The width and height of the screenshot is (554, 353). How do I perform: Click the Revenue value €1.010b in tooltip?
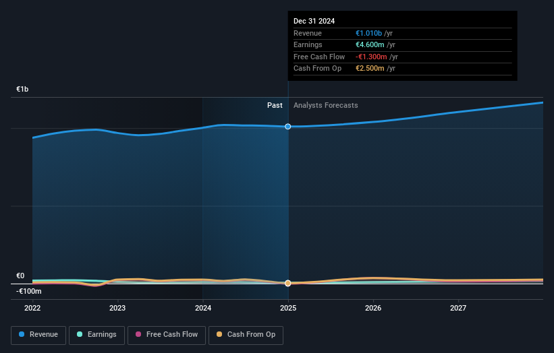pyautogui.click(x=368, y=33)
